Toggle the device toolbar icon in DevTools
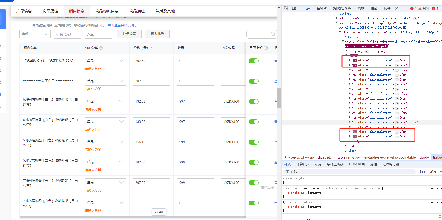 (x=294, y=8)
